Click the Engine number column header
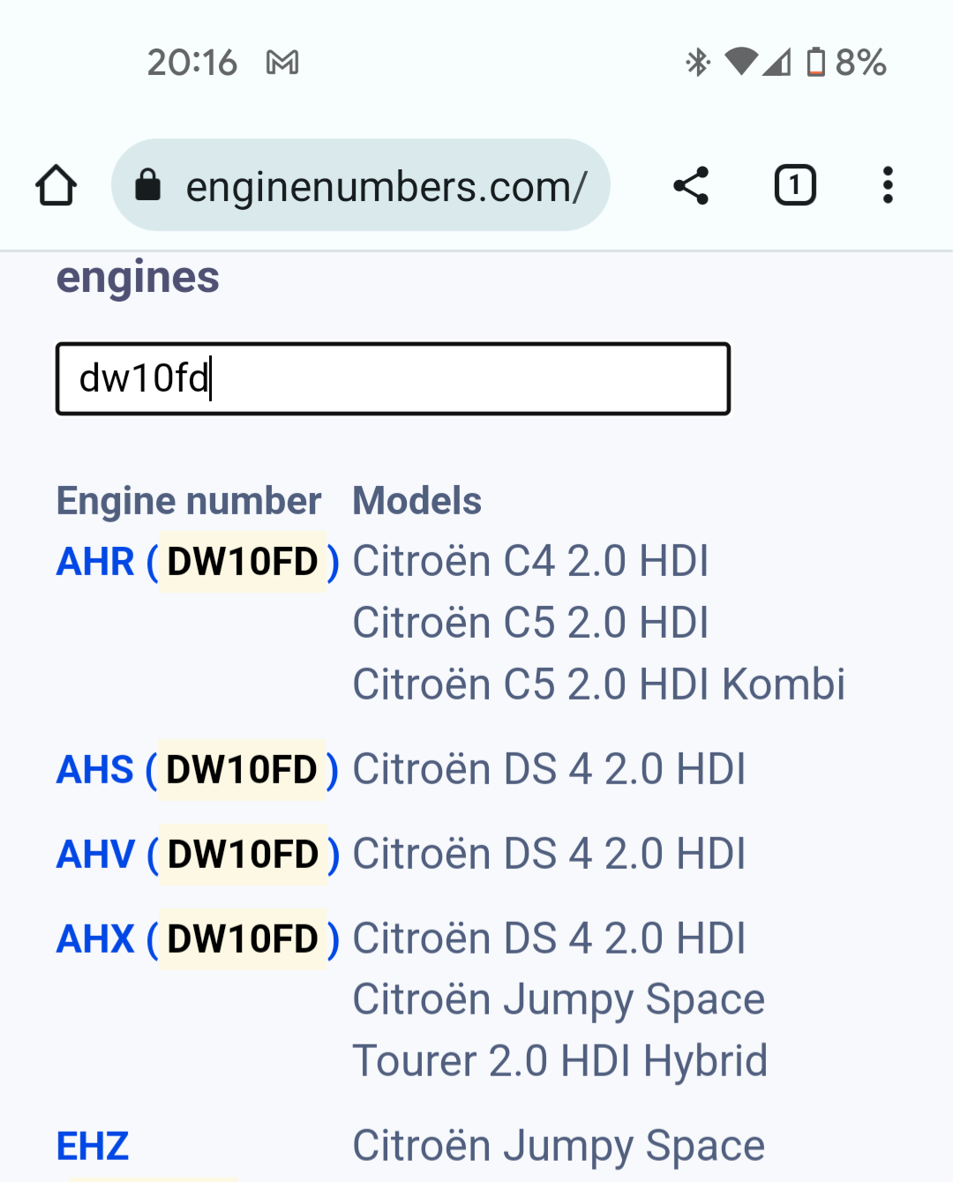Image resolution: width=953 pixels, height=1182 pixels. pyautogui.click(x=189, y=501)
